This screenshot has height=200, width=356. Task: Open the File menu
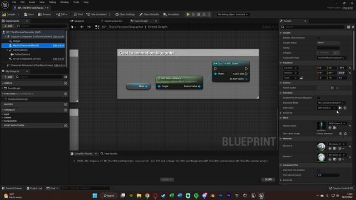[x=14, y=2]
